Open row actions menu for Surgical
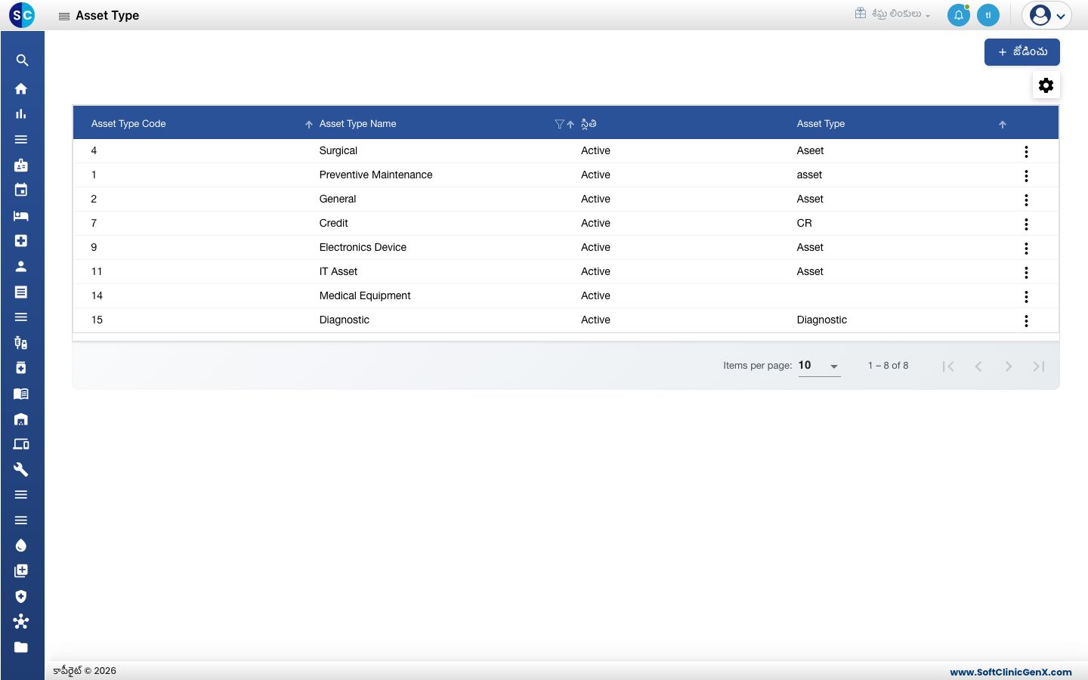The image size is (1088, 680). pyautogui.click(x=1026, y=151)
